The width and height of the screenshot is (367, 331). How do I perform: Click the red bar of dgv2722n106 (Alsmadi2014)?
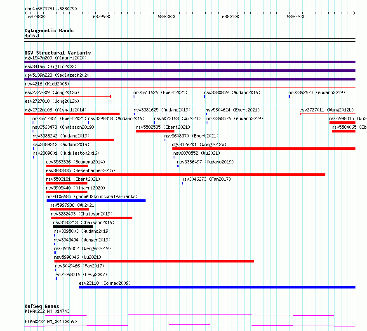[72, 114]
